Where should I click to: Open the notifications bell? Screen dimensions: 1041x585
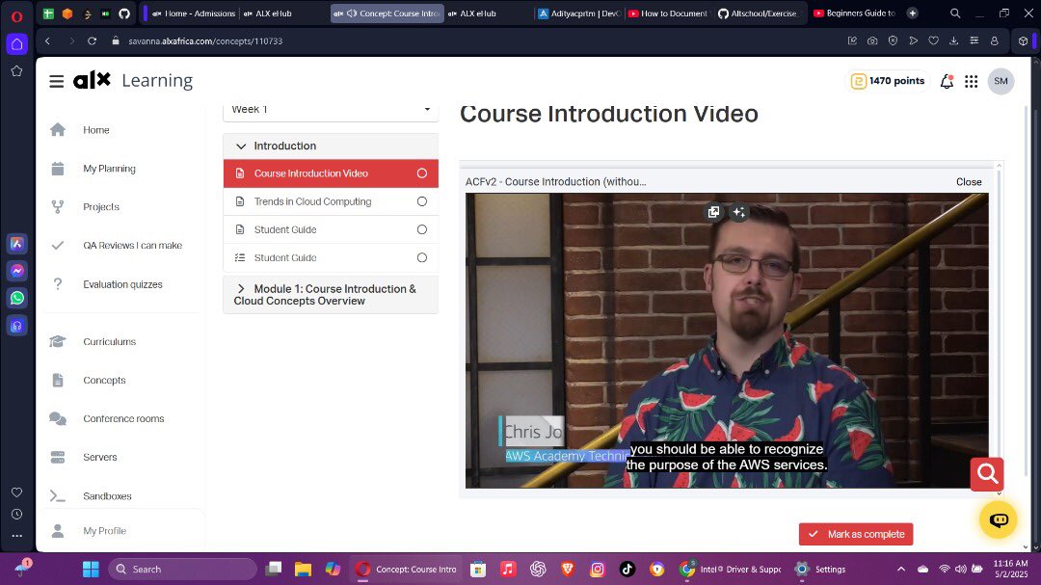pos(947,81)
